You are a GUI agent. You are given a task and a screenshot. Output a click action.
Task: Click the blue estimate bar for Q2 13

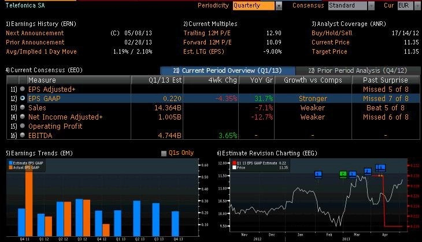pos(137,218)
